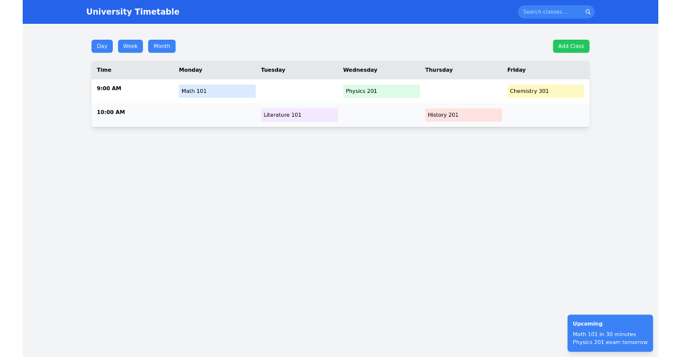Click the University Timetable header title
Viewport: 681px width, 357px height.
coord(133,11)
